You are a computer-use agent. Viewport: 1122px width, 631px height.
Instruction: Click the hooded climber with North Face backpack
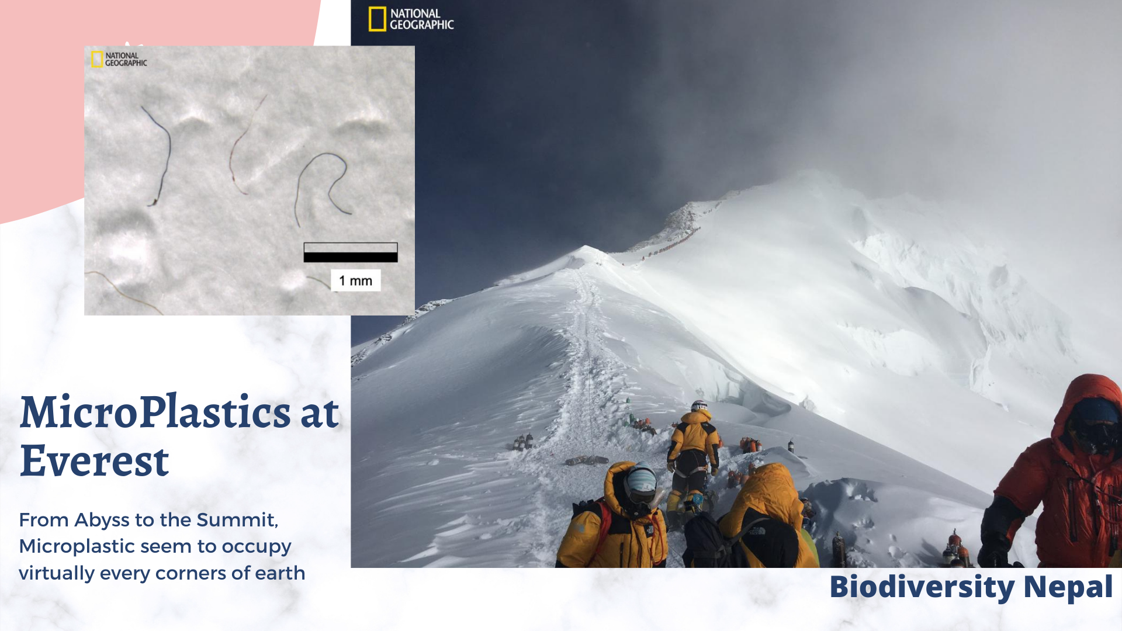(754, 519)
